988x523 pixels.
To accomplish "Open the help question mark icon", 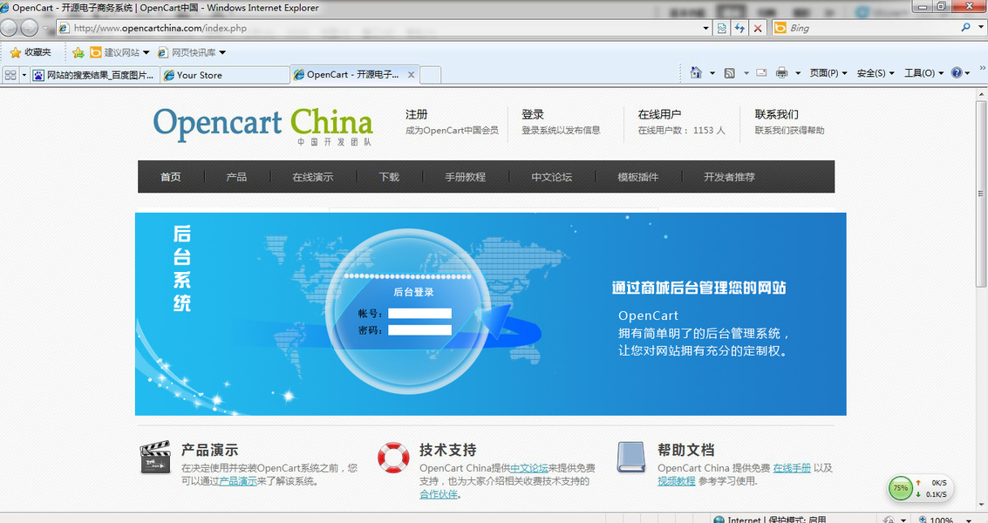I will [957, 72].
